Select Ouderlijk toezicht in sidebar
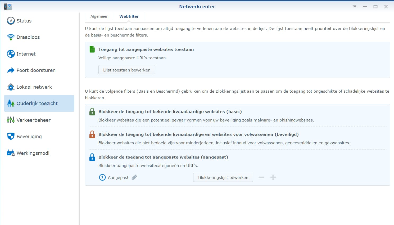The width and height of the screenshot is (394, 225). pos(39,103)
